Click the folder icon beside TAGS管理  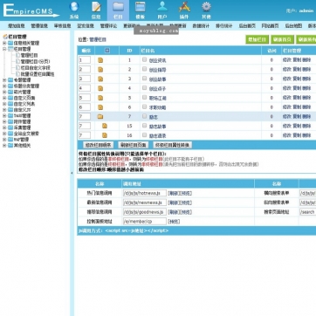(10, 116)
